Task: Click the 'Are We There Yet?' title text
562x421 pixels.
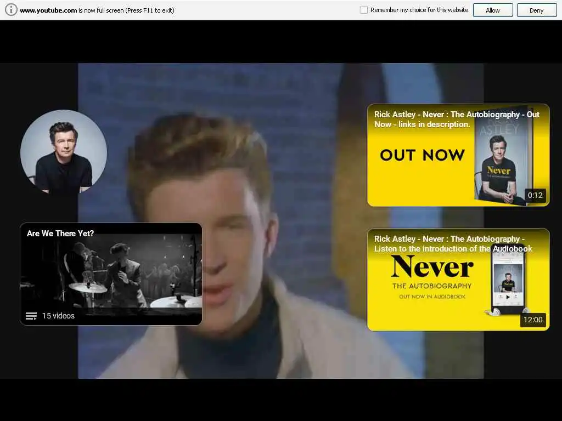Action: tap(60, 234)
